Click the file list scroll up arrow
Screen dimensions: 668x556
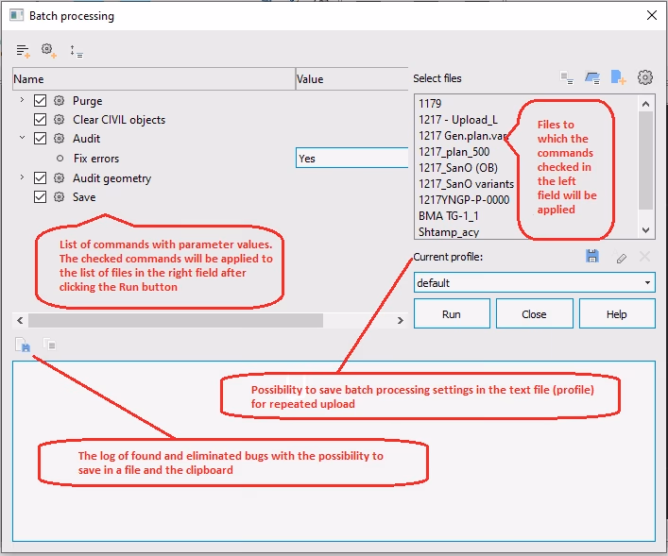click(646, 104)
